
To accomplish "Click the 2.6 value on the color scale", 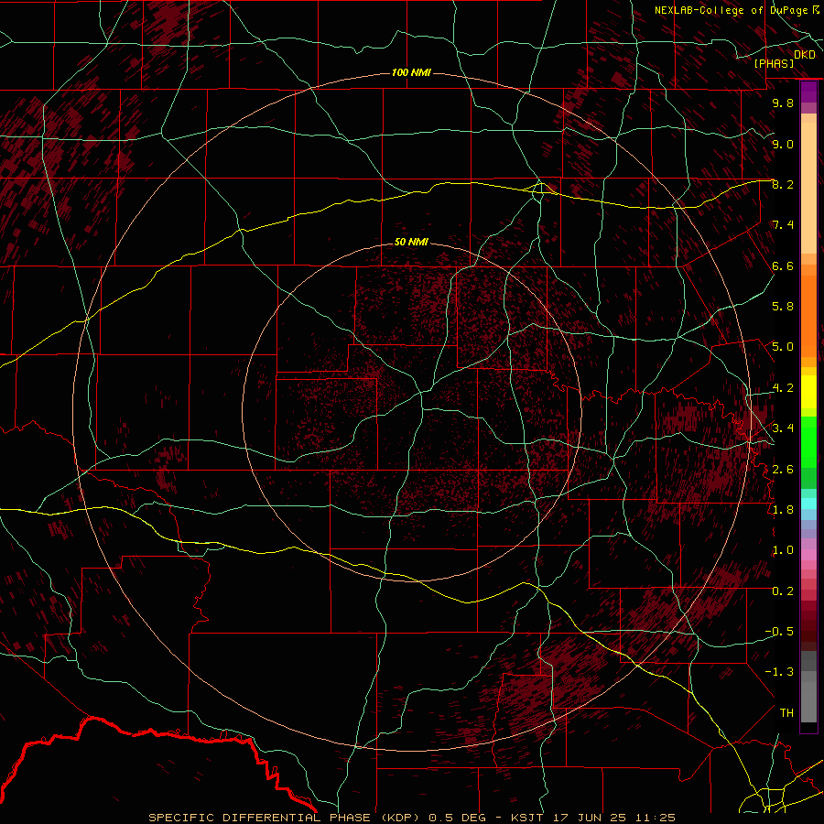I will 783,469.
